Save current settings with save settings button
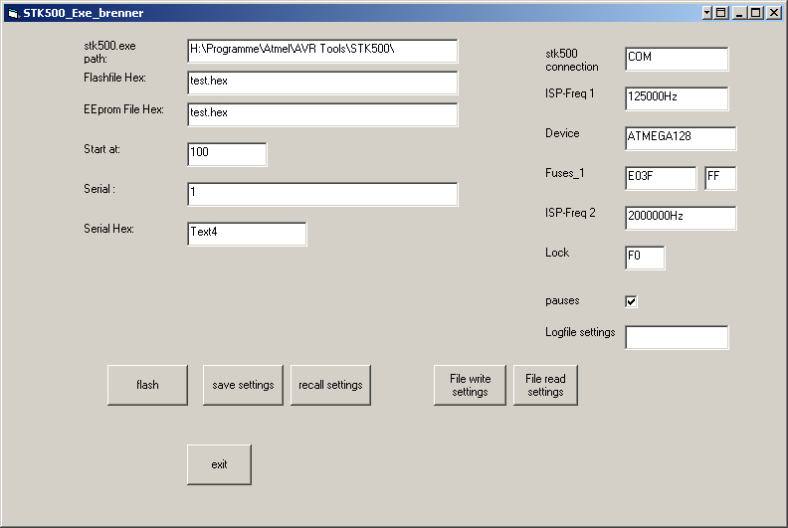This screenshot has width=788, height=528. click(x=243, y=385)
